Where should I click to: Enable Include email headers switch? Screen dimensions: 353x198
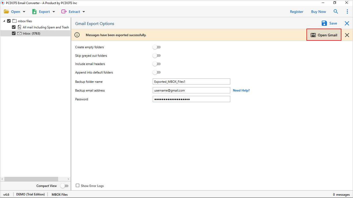click(x=157, y=64)
